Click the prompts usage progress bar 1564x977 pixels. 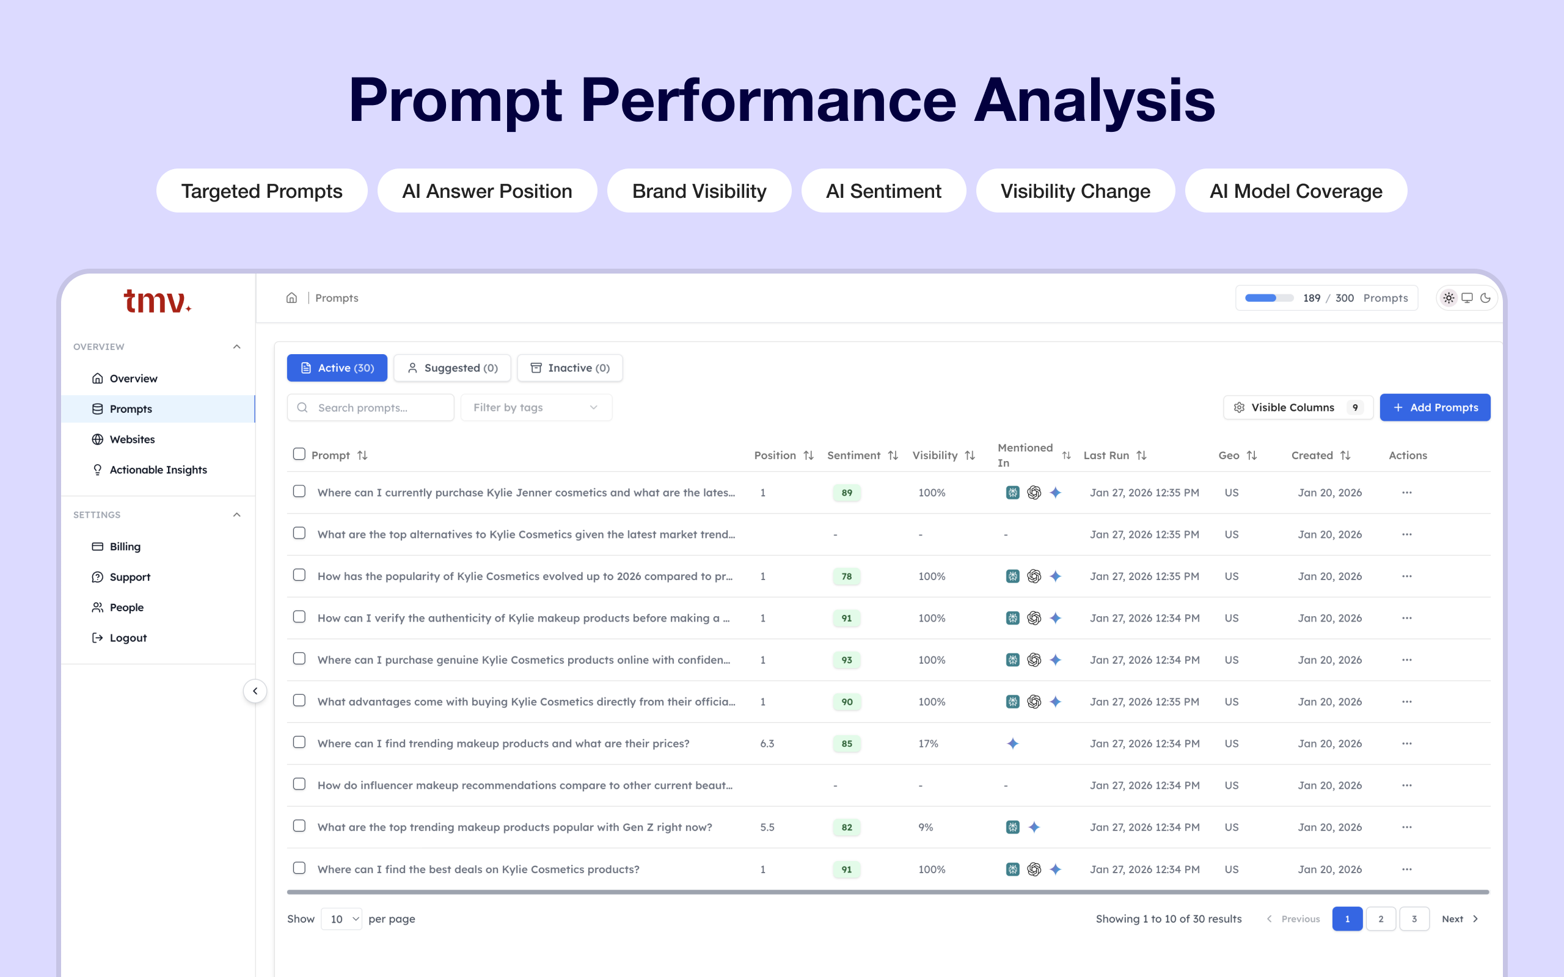(1269, 298)
